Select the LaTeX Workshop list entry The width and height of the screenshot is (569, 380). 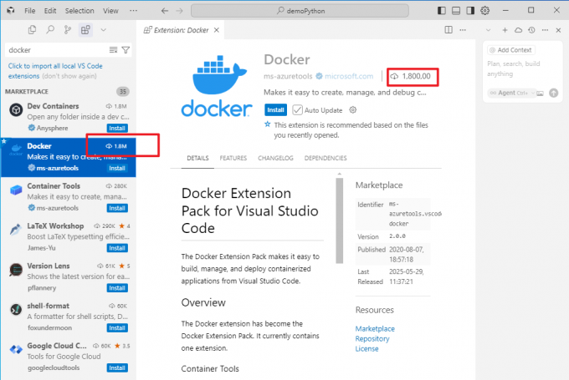[69, 236]
